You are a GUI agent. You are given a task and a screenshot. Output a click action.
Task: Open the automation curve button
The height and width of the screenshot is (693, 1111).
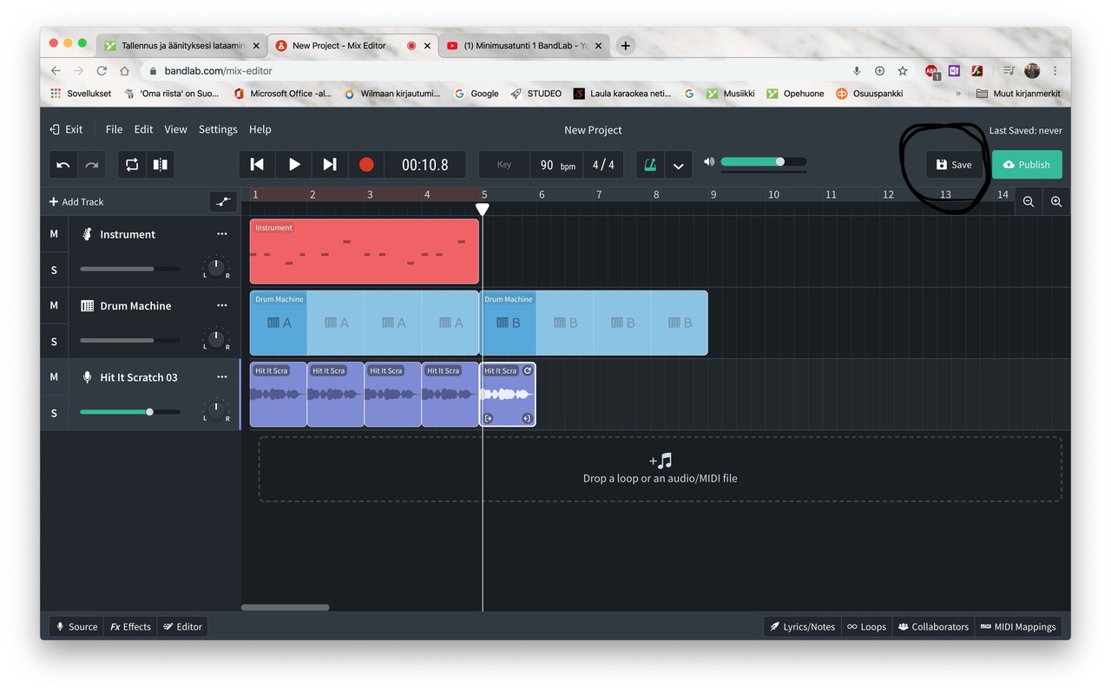coord(223,202)
